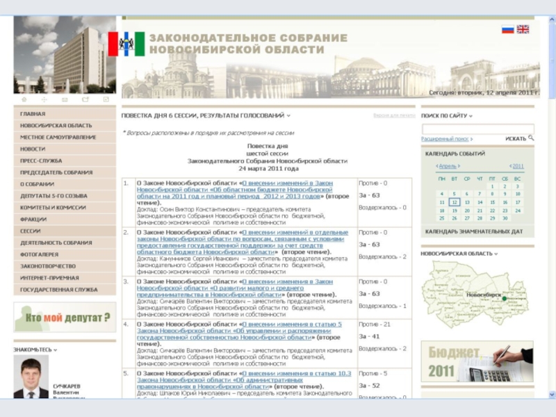Viewport: 556px width, 417px height.
Task: Click the Апрель month link in the calendar
Action: [448, 166]
